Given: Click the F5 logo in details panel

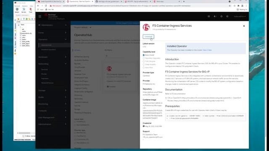Looking at the screenshot, I should (x=146, y=27).
